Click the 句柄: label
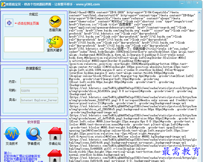This screenshot has width=203, height=162. coord(12,90)
